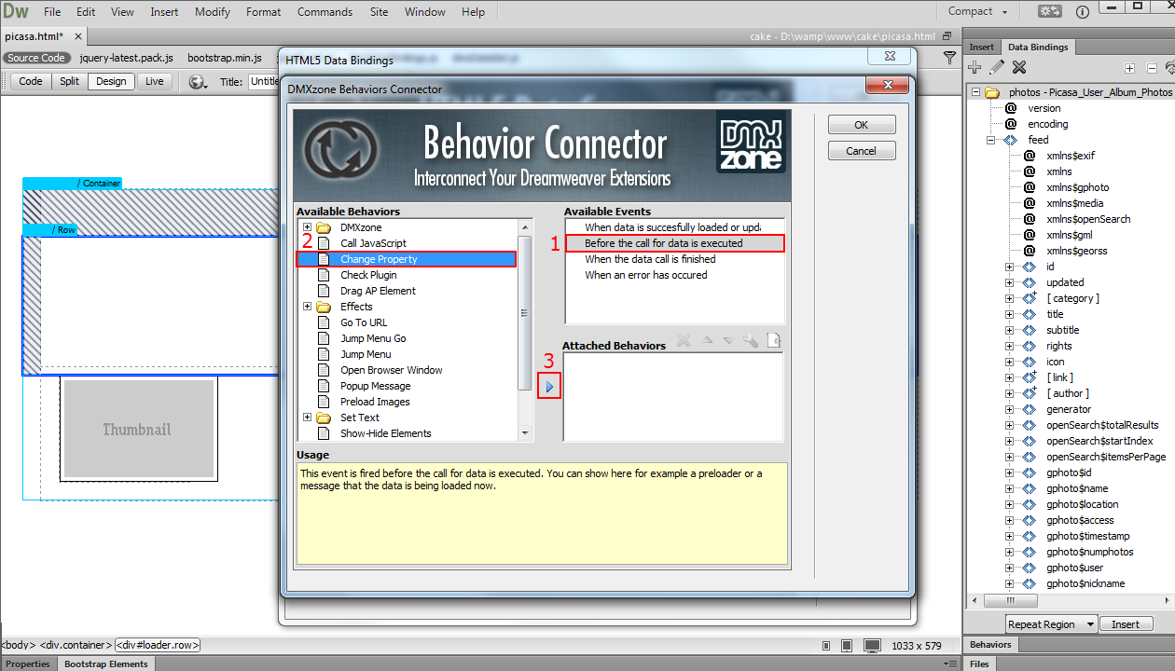Toggle the Source Code file pill
Screen dimensions: 1175x671
36,58
